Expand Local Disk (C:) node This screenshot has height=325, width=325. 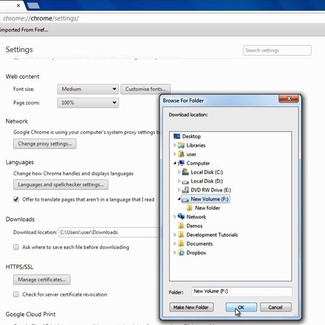coord(179,172)
